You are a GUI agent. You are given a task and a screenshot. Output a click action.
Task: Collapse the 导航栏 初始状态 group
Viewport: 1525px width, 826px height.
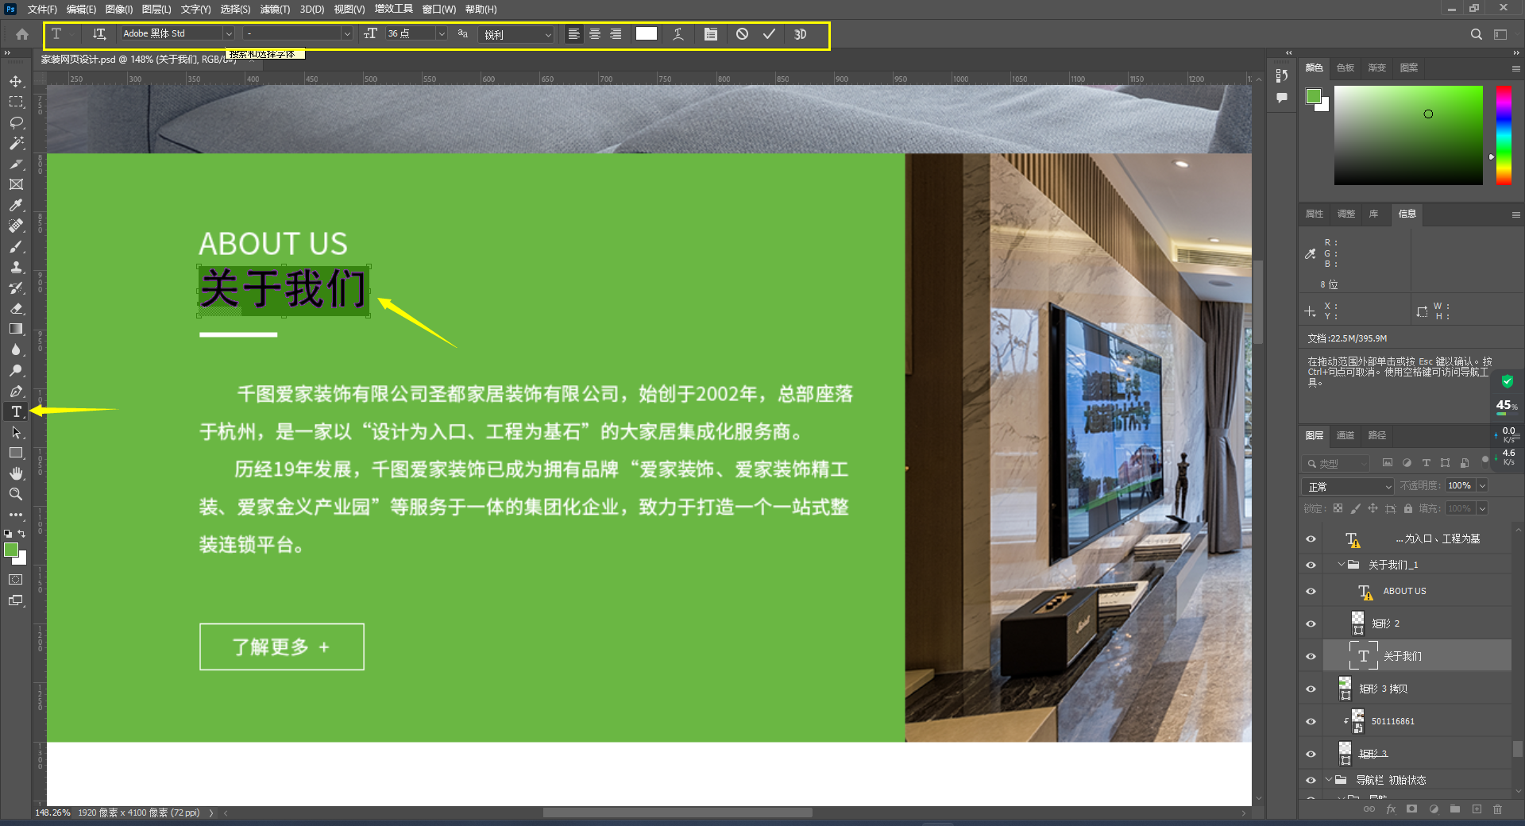1328,780
